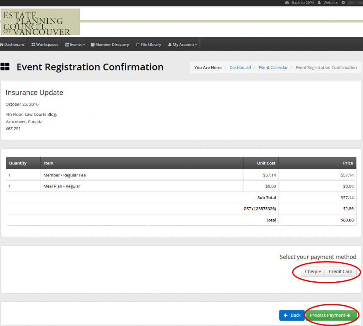Click the Item column header
The width and height of the screenshot is (363, 326).
[142, 163]
